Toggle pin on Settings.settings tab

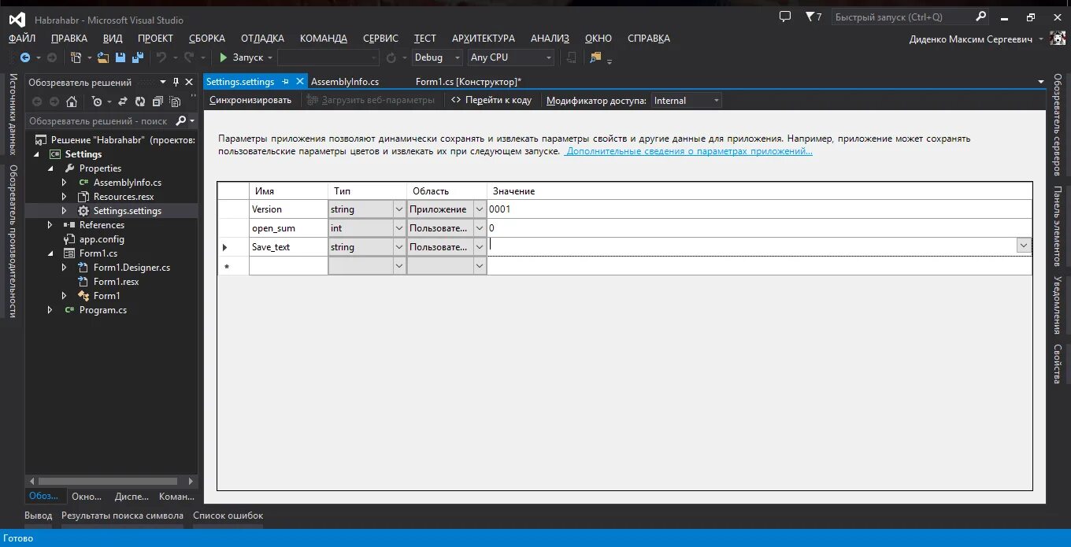point(285,81)
